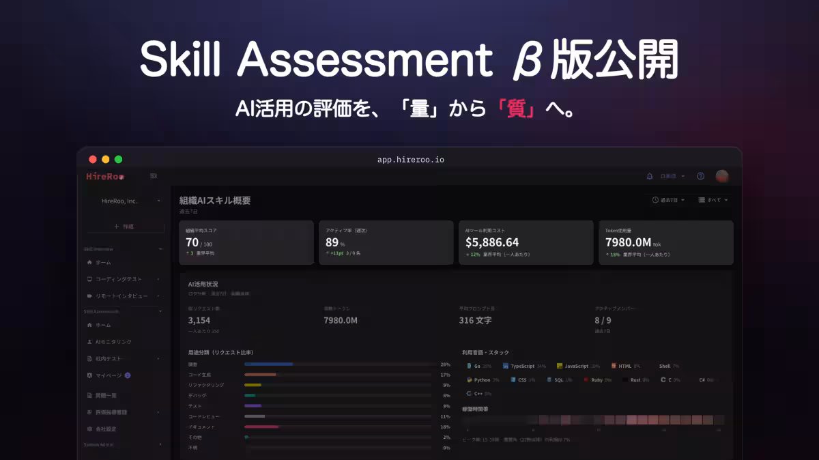The width and height of the screenshot is (819, 460).
Task: Click the 316 文字 average prompt value
Action: coord(475,320)
